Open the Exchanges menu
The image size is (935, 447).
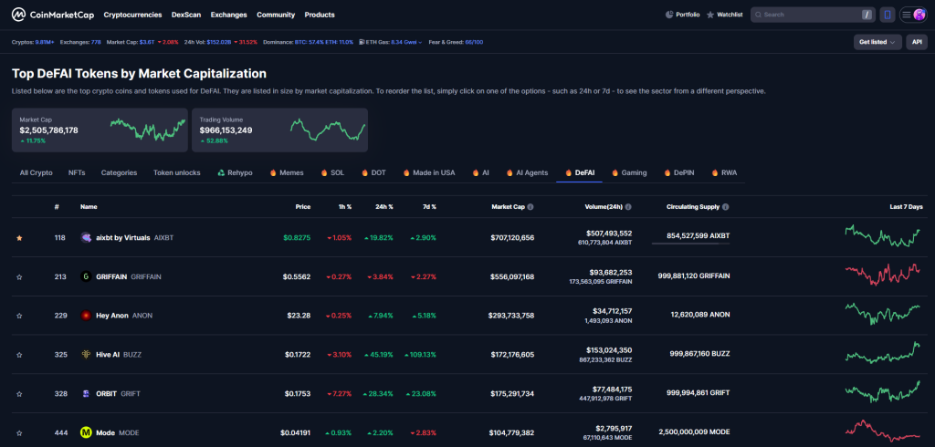pos(229,15)
